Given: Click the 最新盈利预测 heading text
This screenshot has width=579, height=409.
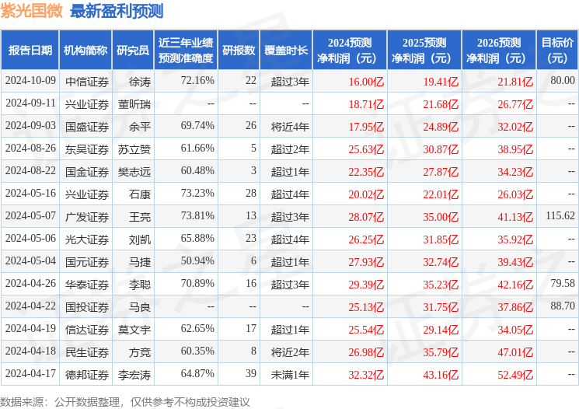Looking at the screenshot, I should pyautogui.click(x=117, y=12).
